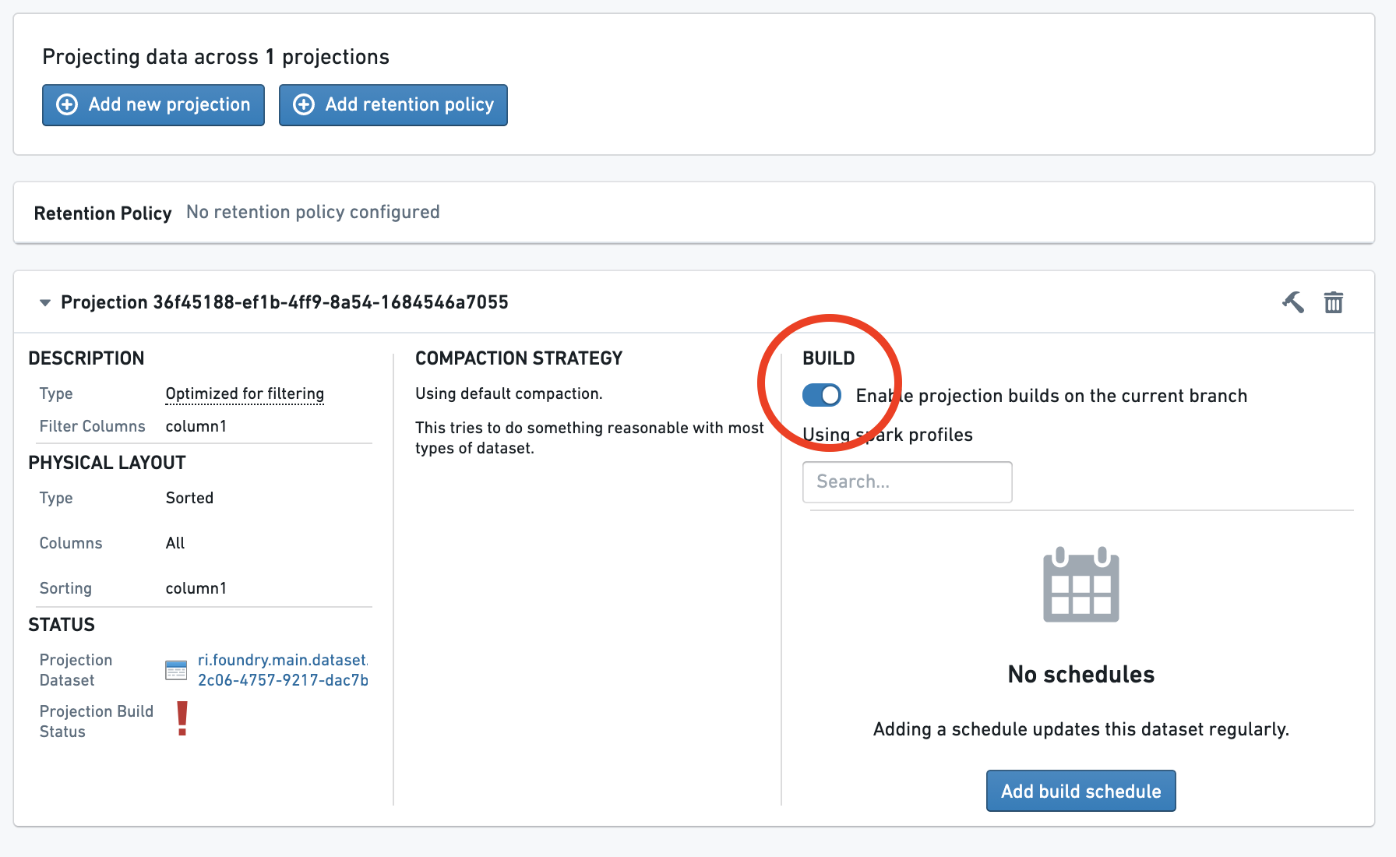The image size is (1396, 857).
Task: Click the spark profiles Search field
Action: pyautogui.click(x=908, y=481)
